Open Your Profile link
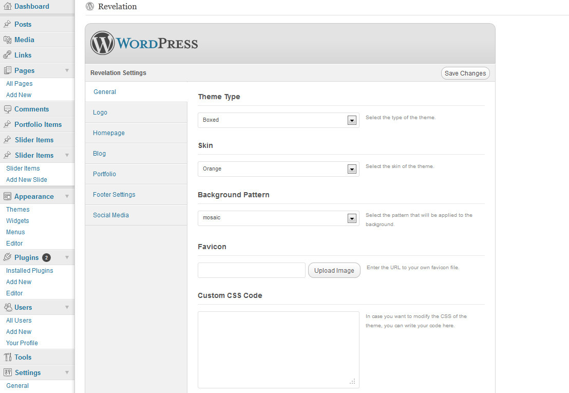Viewport: 569px width, 393px height. [x=22, y=343]
